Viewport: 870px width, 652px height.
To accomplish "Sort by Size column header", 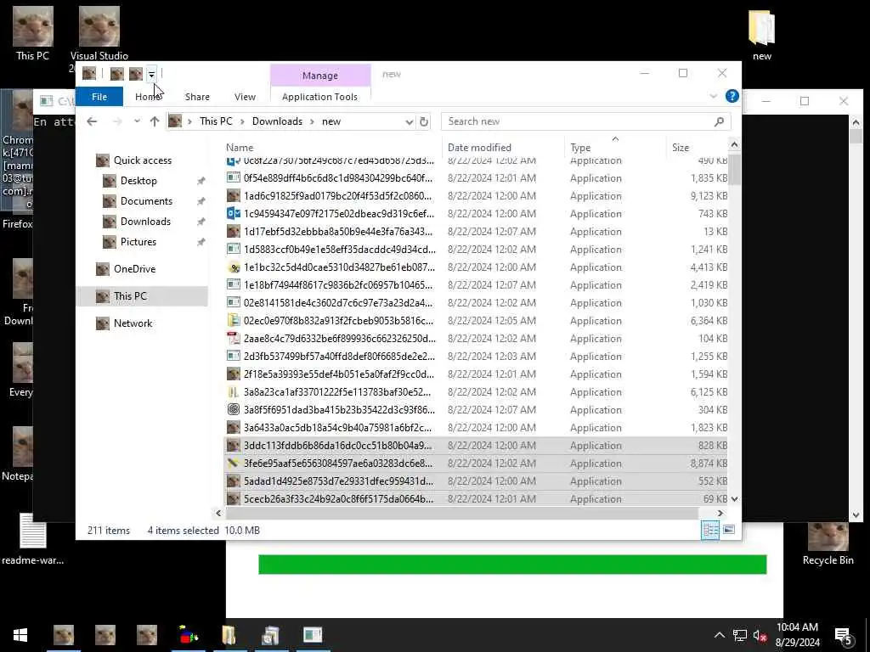I will (681, 148).
